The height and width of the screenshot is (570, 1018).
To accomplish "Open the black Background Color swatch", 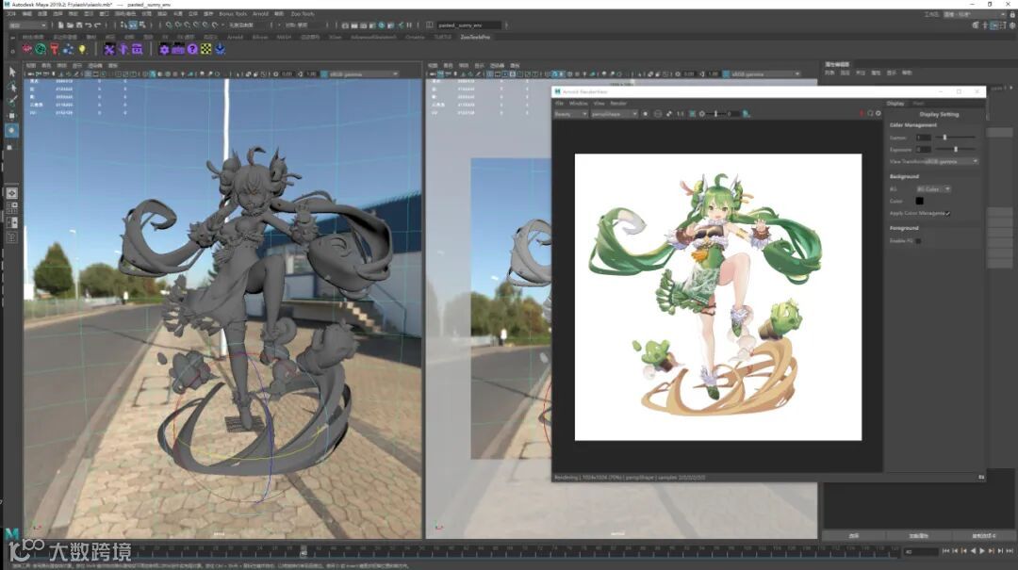I will click(919, 202).
